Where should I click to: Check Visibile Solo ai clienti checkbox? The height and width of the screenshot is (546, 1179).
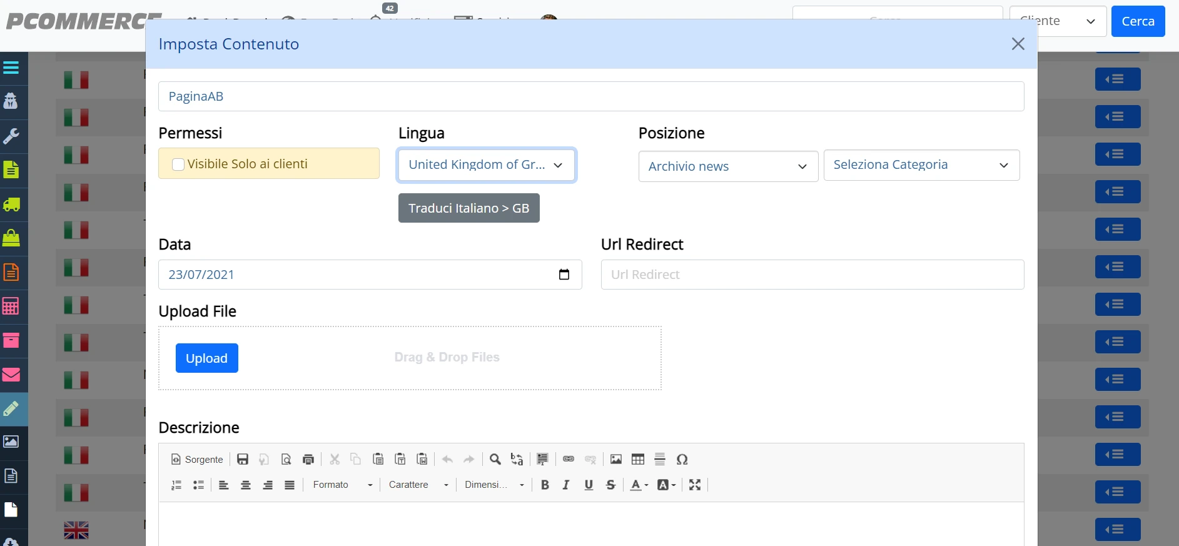click(178, 164)
